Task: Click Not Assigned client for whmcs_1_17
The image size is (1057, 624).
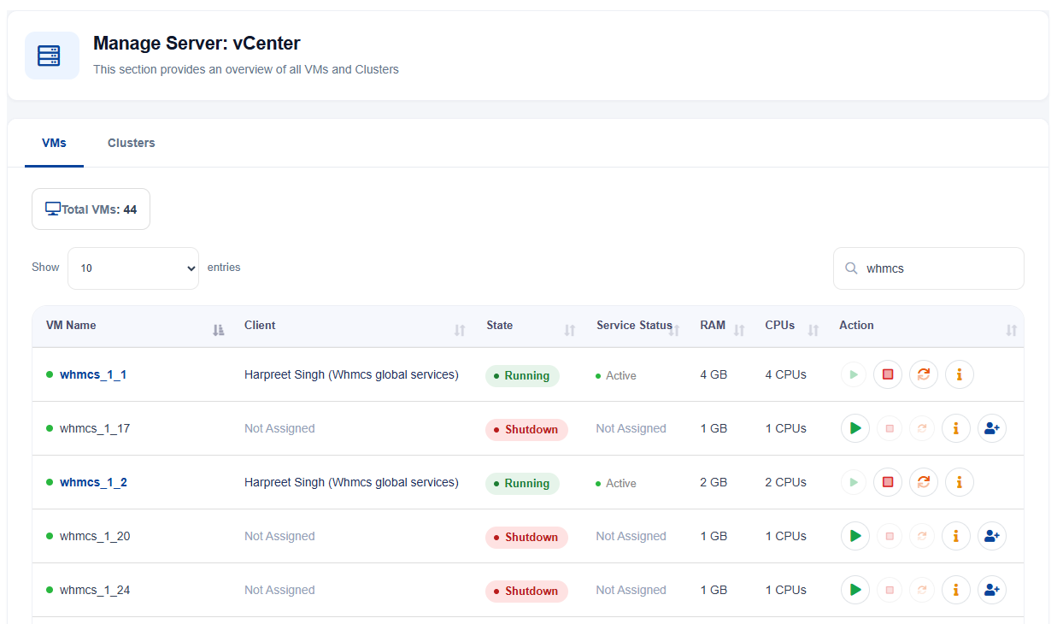Action: [279, 428]
